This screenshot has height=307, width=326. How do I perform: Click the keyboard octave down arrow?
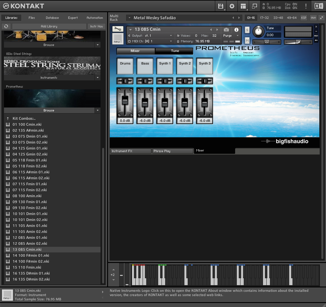[113, 280]
